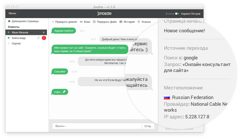Click green status dot of Иван Иванов
Screen dimensions: 239x138
tap(9, 32)
